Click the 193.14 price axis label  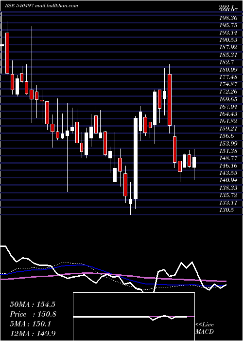tap(228, 33)
